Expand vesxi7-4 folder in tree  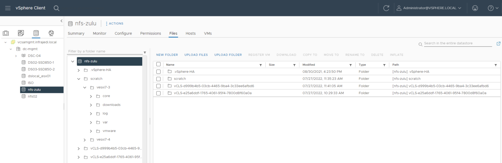pos(85,140)
